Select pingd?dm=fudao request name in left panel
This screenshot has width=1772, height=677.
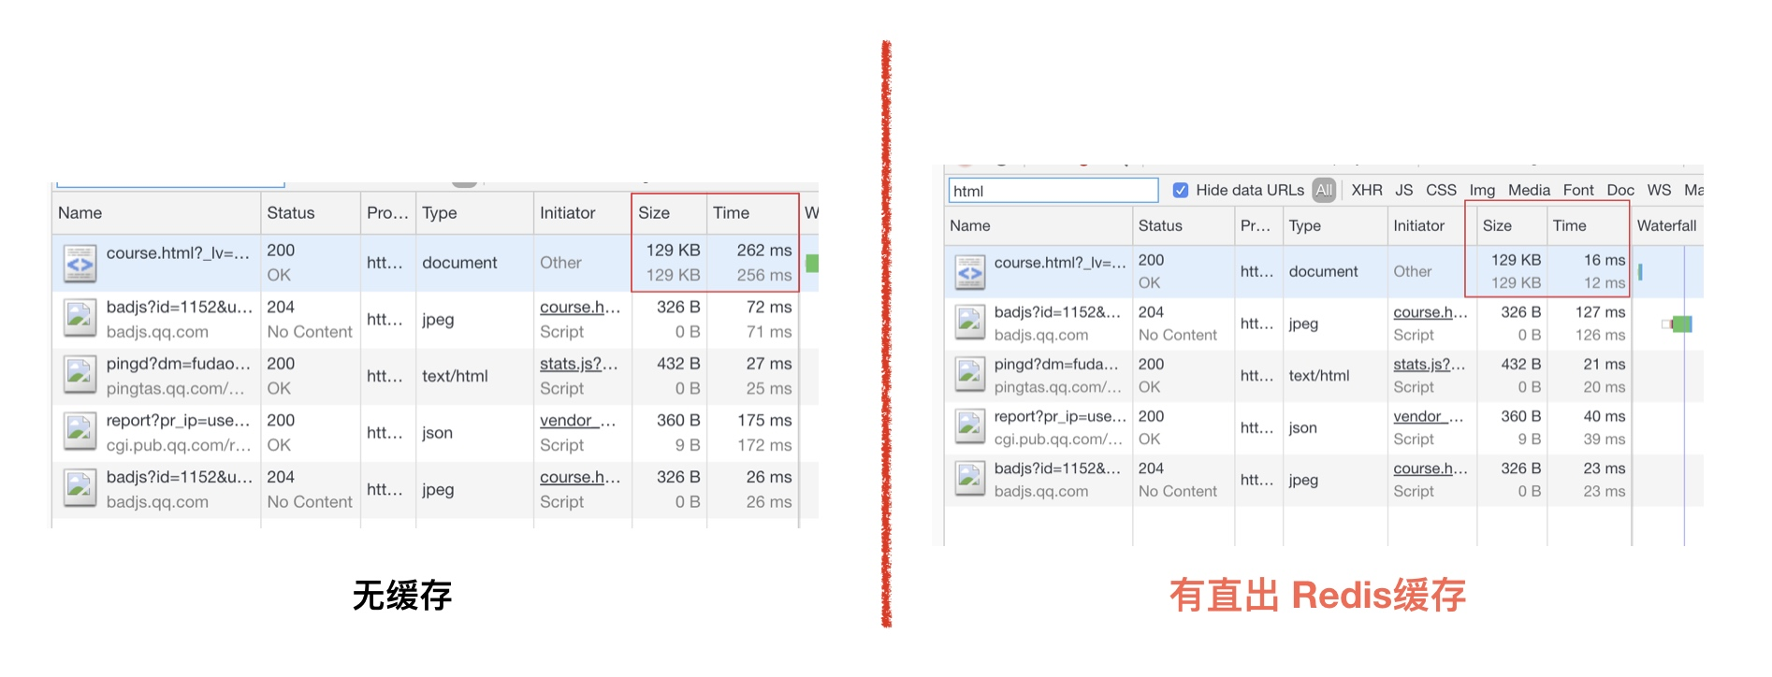179,364
